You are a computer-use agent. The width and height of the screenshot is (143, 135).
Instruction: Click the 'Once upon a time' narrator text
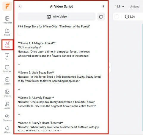(x=54, y=54)
